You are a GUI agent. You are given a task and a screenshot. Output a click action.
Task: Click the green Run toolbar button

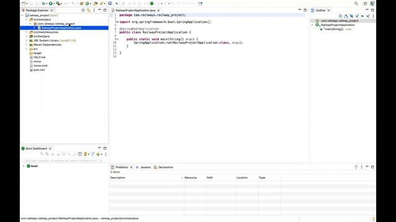[x=51, y=4]
